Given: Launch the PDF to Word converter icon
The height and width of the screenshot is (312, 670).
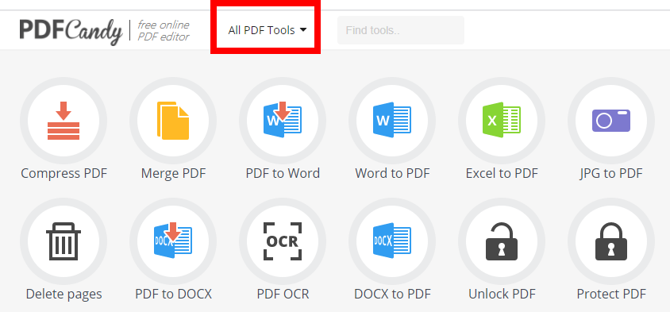Looking at the screenshot, I should pos(283,121).
